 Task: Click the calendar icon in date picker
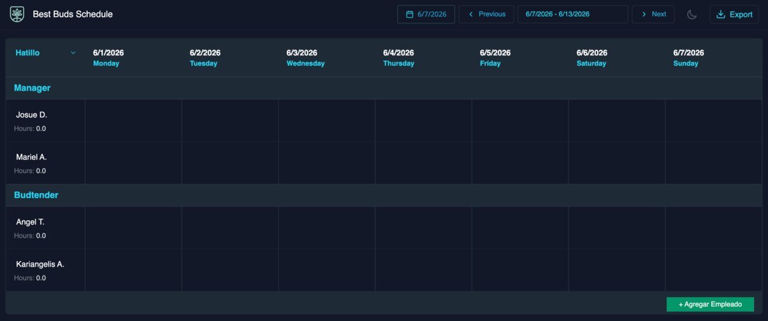point(410,14)
